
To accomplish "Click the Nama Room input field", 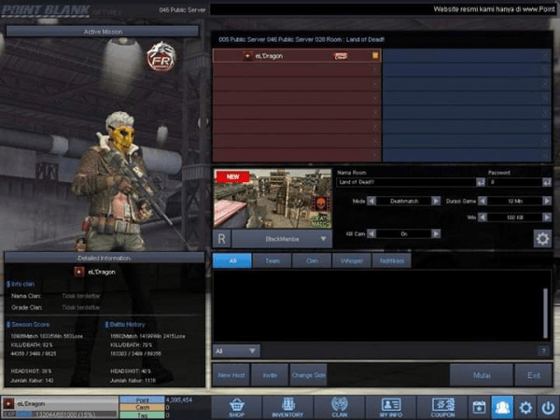I will click(x=403, y=182).
